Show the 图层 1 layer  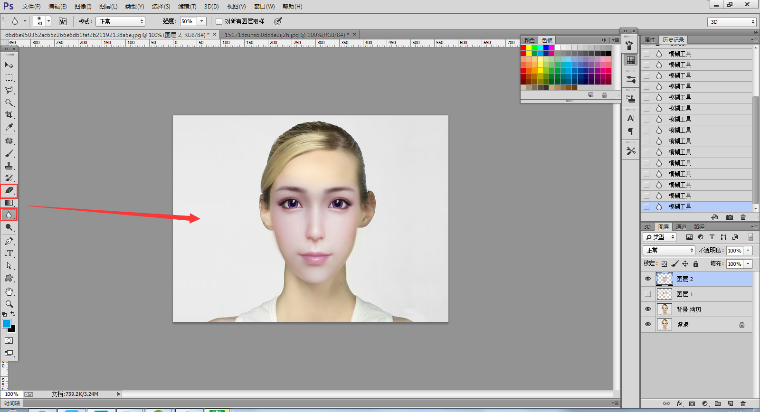point(648,294)
